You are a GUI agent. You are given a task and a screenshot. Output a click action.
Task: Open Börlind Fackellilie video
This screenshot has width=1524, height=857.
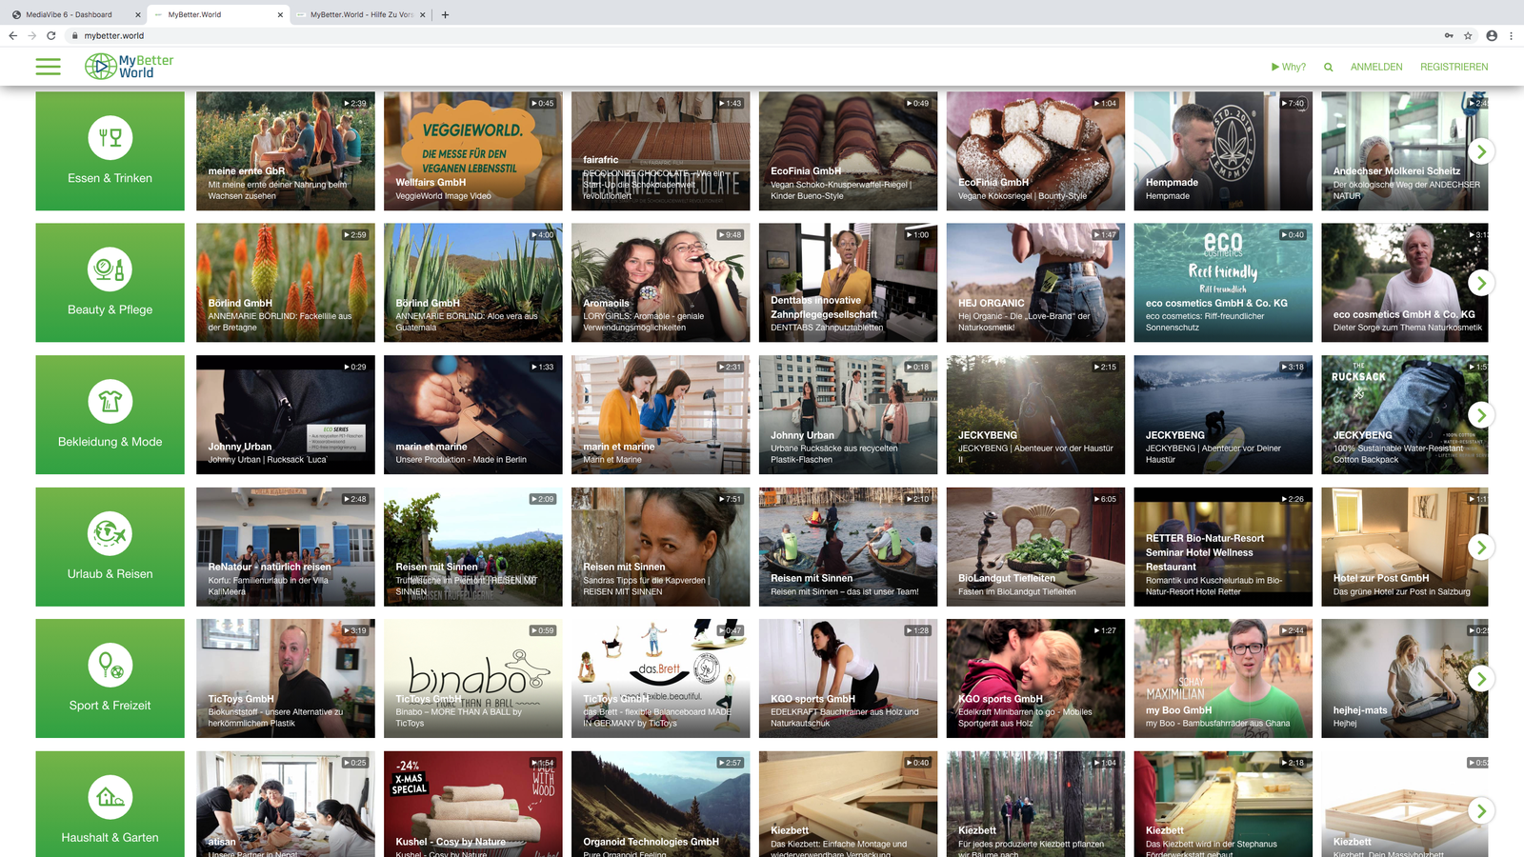pyautogui.click(x=285, y=283)
